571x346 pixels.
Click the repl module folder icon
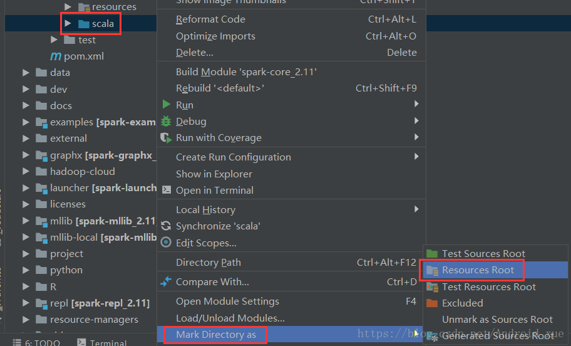pos(41,303)
